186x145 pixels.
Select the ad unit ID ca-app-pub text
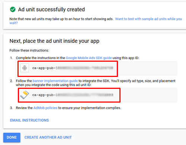tap(73, 95)
